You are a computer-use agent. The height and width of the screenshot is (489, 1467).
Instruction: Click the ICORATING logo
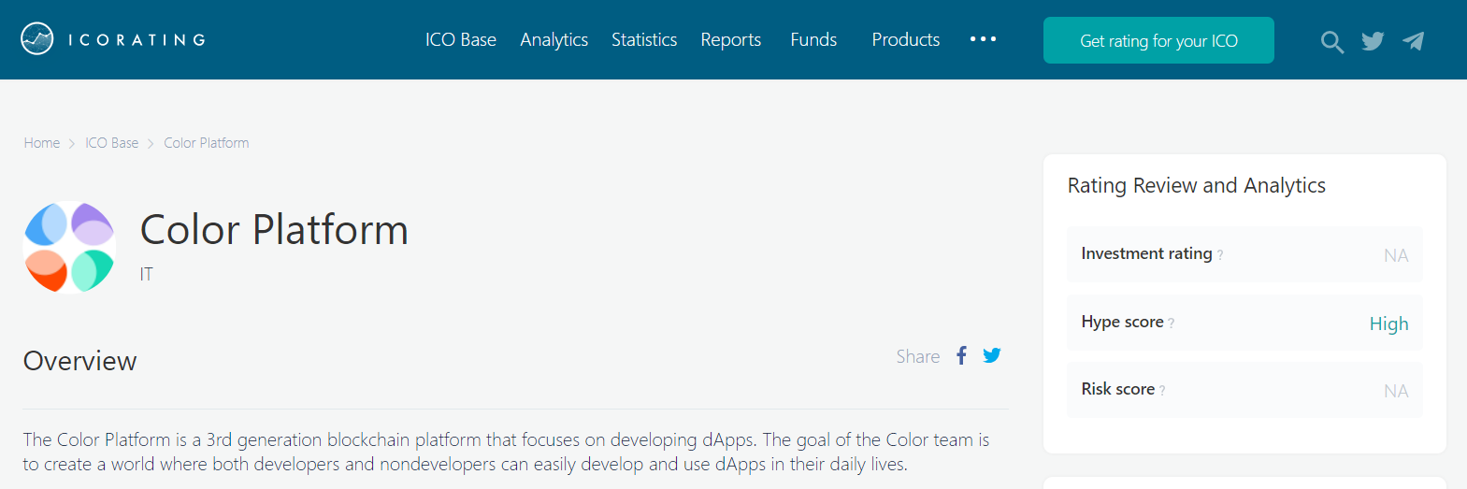coord(113,39)
